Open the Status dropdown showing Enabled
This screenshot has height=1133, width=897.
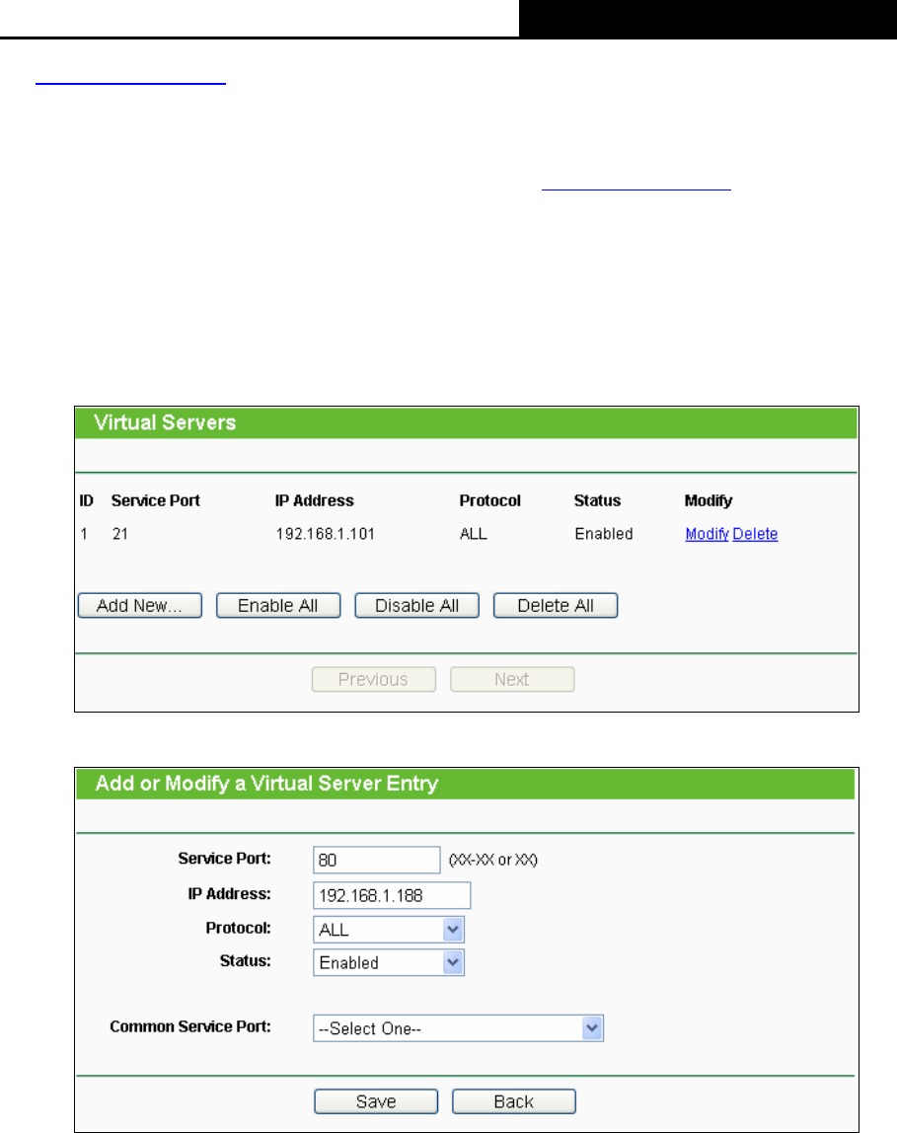click(x=389, y=962)
